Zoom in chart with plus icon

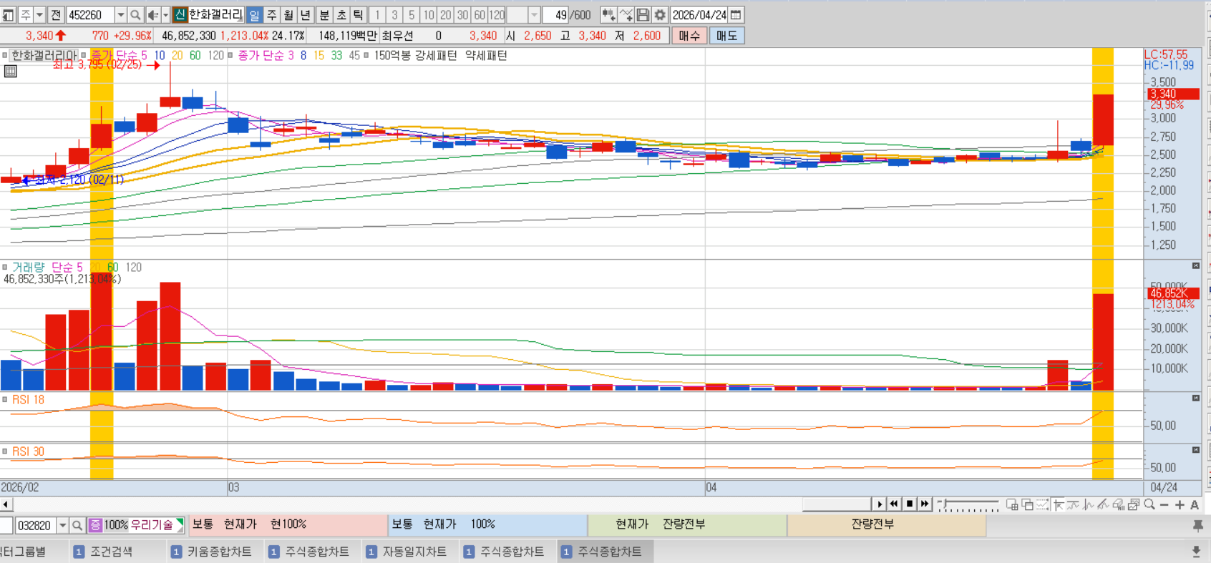(x=1180, y=504)
